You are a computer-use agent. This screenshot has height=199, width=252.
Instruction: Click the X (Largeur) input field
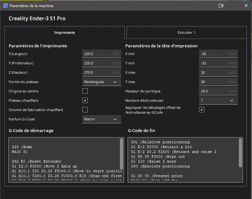pyautogui.click(x=102, y=54)
